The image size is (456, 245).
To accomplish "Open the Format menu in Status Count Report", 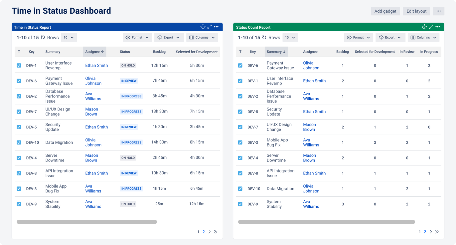I will coord(358,37).
